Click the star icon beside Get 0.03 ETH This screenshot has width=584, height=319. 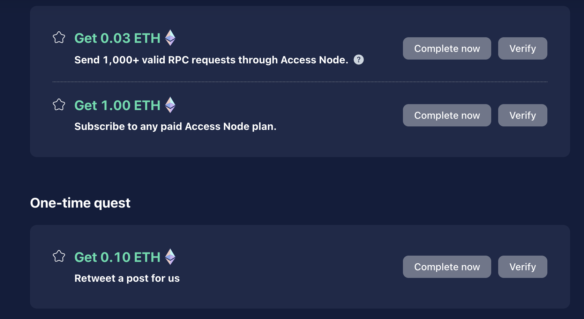click(59, 37)
